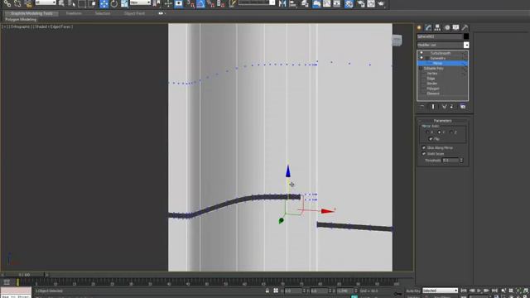Toggle the Symmetry modifier light bulb
Screen dimensions: 530x298
tap(422, 58)
